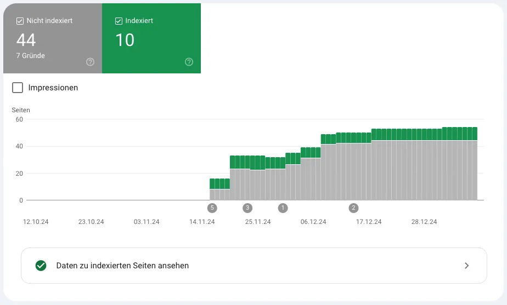Viewport: 507px width, 305px height.
Task: Click the number 44 in gray card
Action: pos(26,40)
